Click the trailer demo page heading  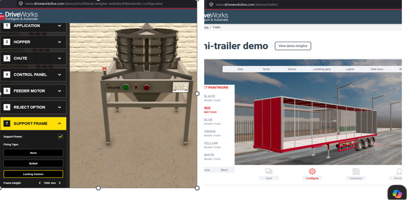pos(236,46)
